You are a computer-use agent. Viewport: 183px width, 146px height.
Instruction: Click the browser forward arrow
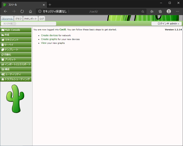point(14,11)
